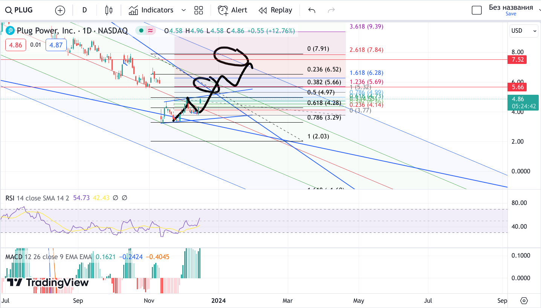Image resolution: width=541 pixels, height=308 pixels.
Task: Click the RSI SMA value 42.43
Action: click(x=101, y=198)
